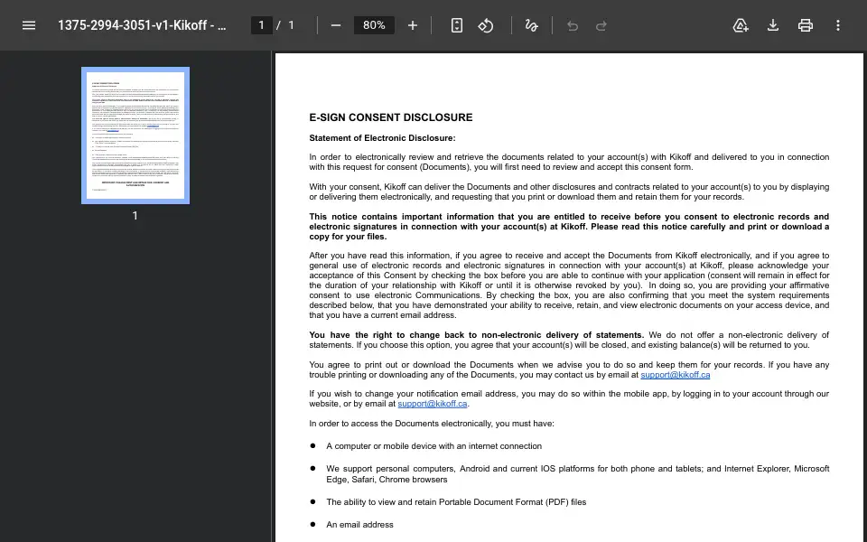Click the thumbnail label '1'
Viewport: 867px width, 542px height.
[x=135, y=216]
